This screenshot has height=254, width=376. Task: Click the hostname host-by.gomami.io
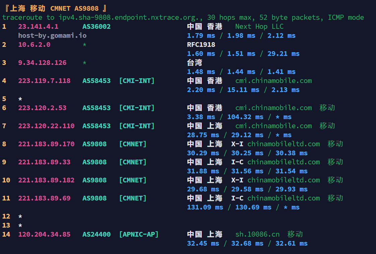pyautogui.click(x=52, y=35)
